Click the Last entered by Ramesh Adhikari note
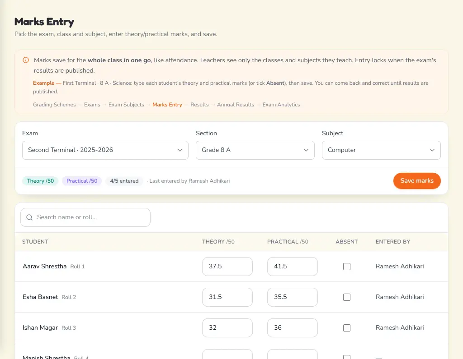 (189, 181)
